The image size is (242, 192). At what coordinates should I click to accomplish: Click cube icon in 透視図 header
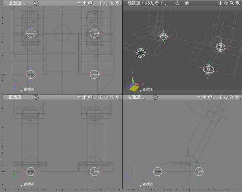(187, 3)
